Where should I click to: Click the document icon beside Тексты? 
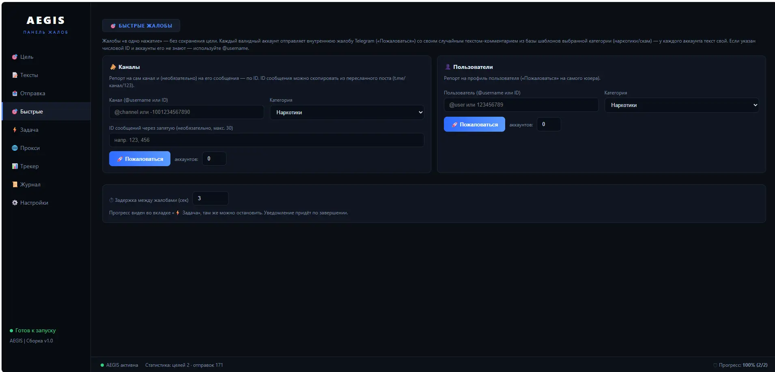[x=15, y=75]
